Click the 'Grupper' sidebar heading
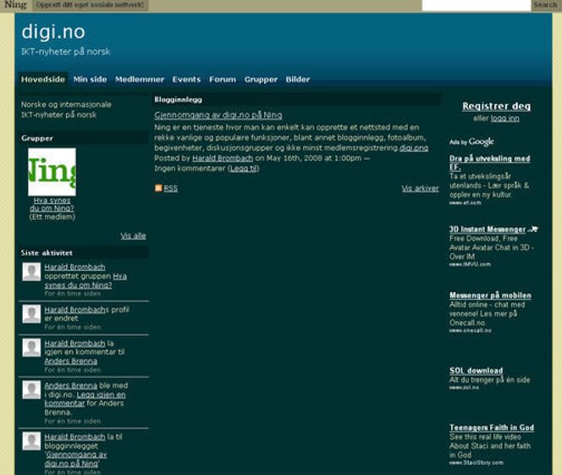 click(x=37, y=138)
